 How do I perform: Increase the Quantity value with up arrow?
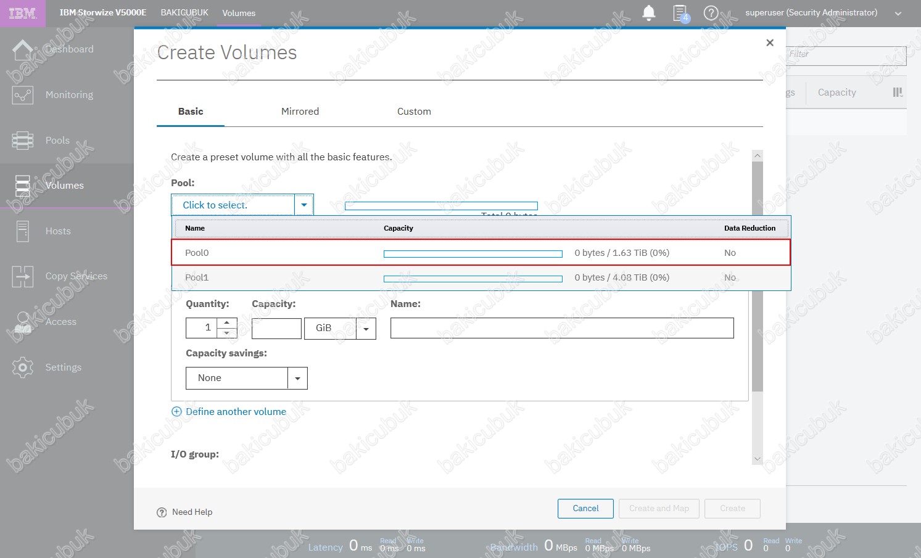point(227,323)
